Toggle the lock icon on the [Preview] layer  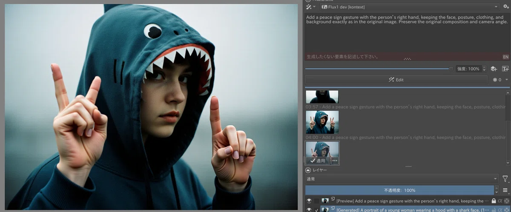click(494, 201)
